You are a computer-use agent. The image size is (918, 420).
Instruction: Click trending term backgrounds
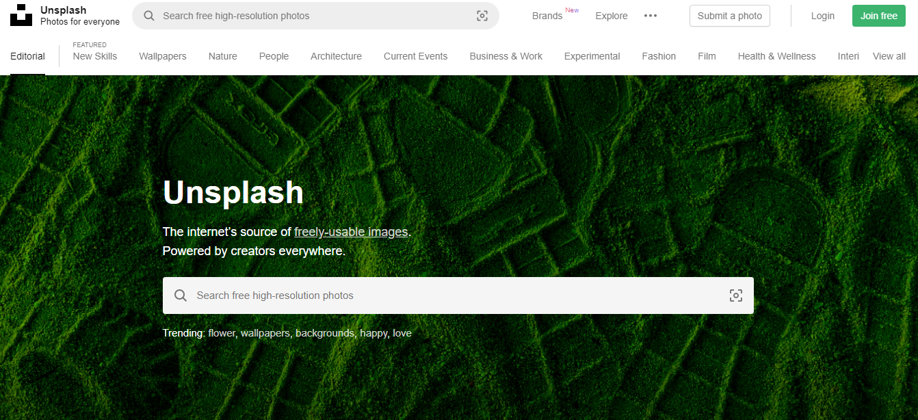(x=325, y=333)
